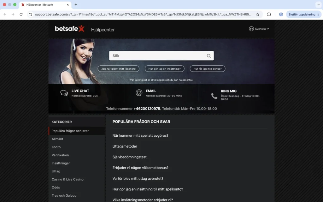Click the Hur får jag min bonus button

coord(207,68)
